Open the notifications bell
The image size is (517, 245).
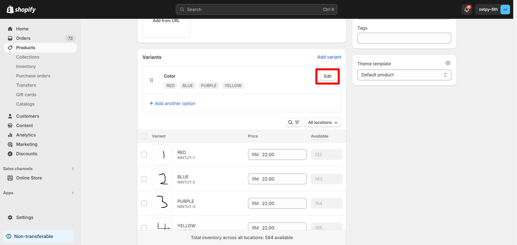pos(467,10)
